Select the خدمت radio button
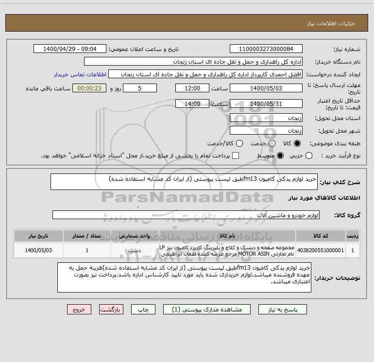 [x=272, y=143]
